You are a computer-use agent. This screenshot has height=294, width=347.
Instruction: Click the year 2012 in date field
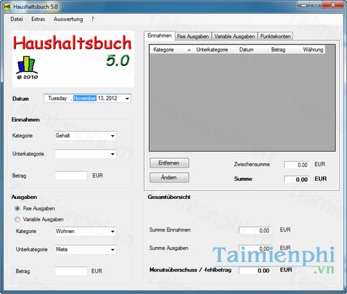112,98
